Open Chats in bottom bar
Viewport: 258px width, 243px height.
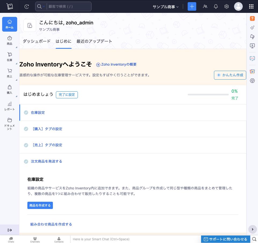(x=11, y=240)
